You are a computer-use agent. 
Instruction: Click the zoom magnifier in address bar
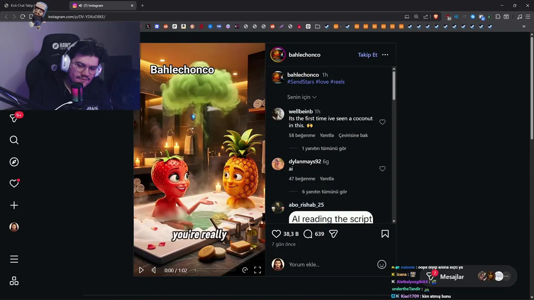(416, 17)
